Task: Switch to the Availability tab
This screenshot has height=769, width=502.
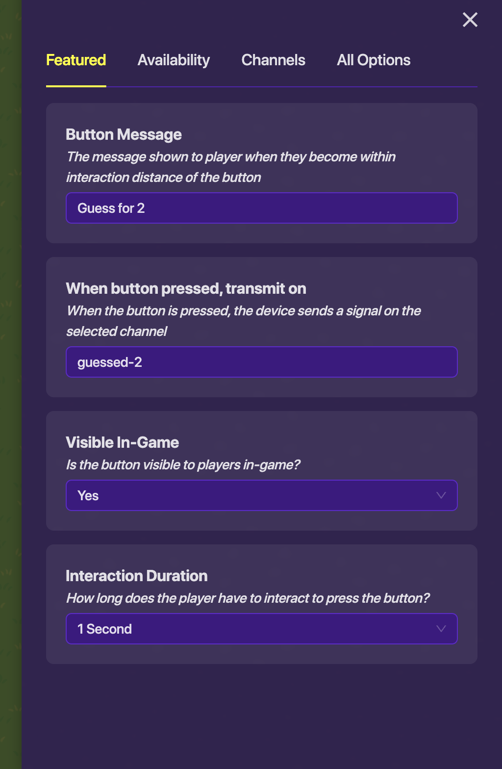Action: point(174,60)
